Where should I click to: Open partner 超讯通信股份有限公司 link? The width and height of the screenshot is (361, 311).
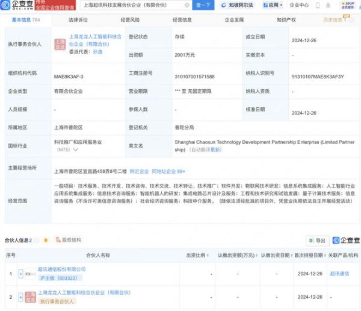62,269
